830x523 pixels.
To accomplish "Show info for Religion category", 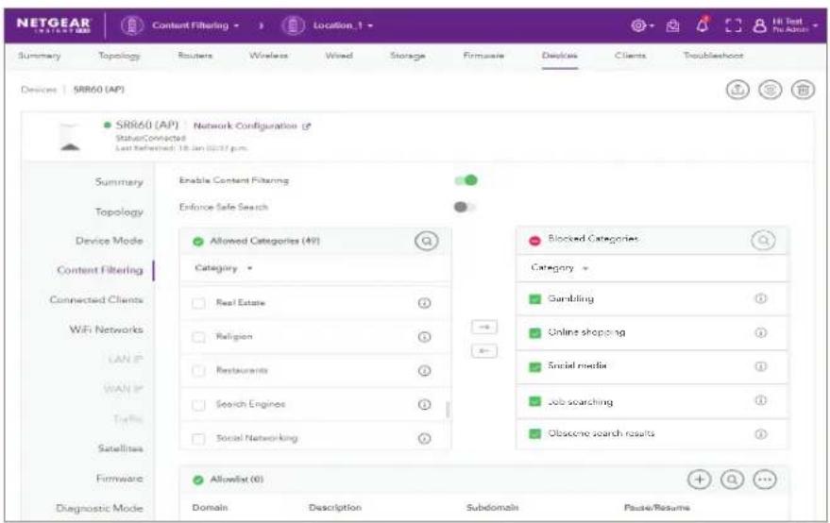I will click(424, 337).
